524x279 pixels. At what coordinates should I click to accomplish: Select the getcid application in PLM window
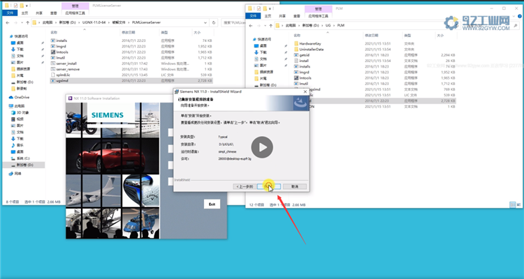(x=374, y=55)
